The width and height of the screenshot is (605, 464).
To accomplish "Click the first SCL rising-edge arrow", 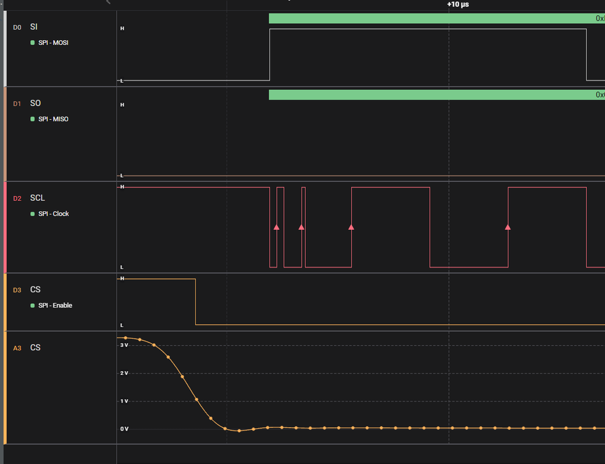I will pyautogui.click(x=276, y=227).
